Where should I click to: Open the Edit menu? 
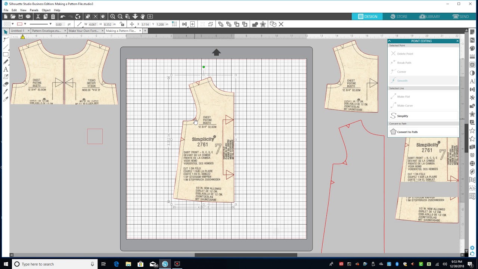point(14,10)
